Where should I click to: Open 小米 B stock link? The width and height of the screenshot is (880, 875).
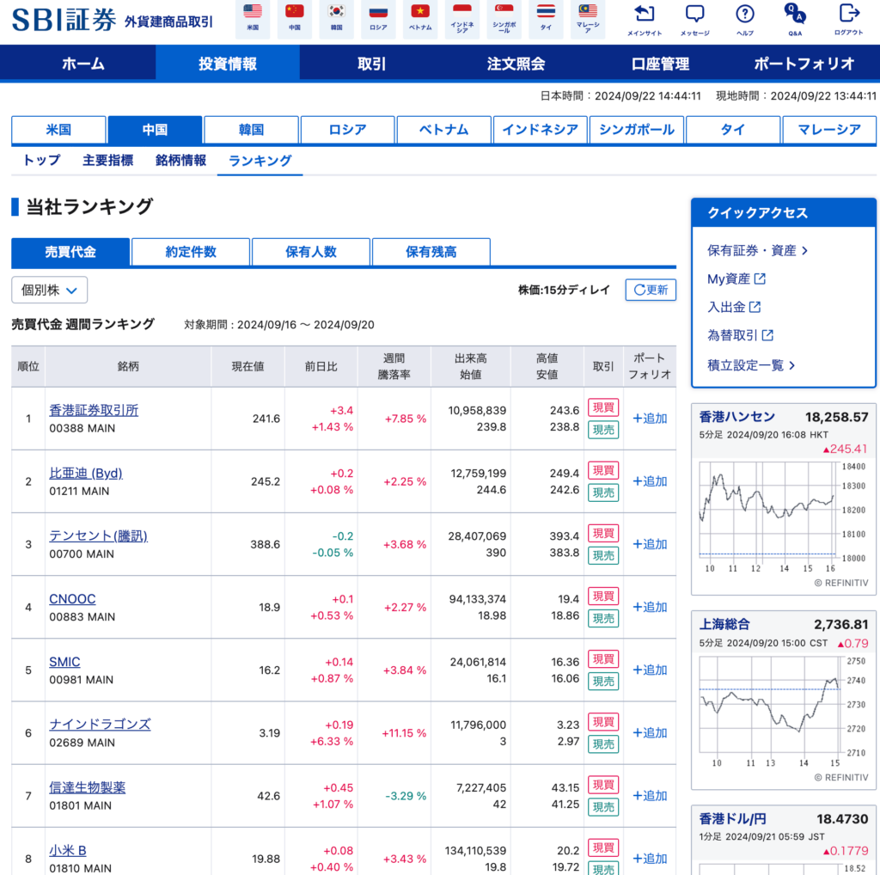[67, 850]
